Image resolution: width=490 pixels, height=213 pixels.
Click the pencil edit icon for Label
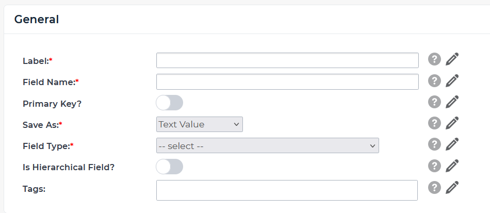[x=452, y=59]
